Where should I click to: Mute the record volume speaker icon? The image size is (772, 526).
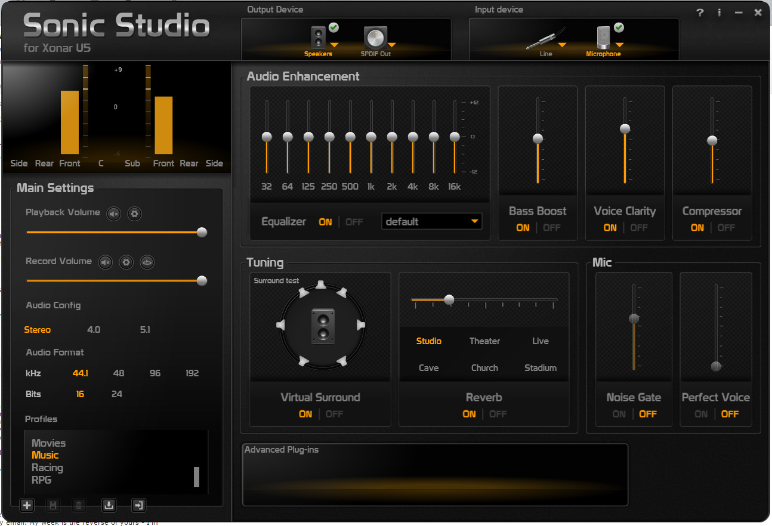coord(106,262)
